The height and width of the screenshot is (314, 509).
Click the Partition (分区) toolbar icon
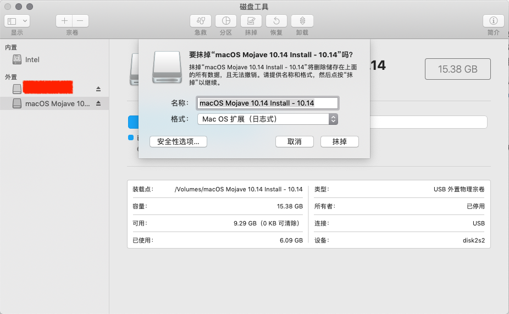tap(226, 21)
